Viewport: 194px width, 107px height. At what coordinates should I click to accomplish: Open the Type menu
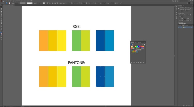(x=14, y=1)
